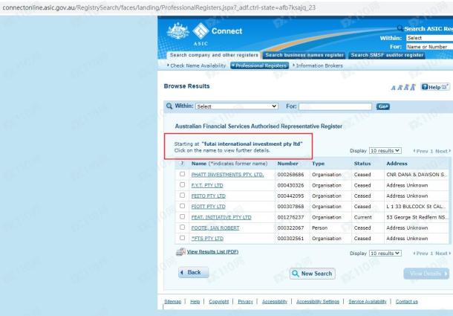453x316 pixels.
Task: Open FEITO PTY LTD link
Action: 208,196
